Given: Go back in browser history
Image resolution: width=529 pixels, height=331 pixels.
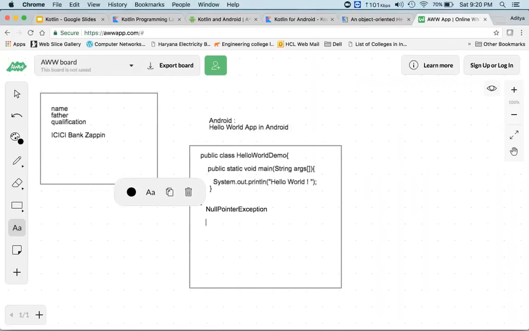Looking at the screenshot, I should [7, 33].
